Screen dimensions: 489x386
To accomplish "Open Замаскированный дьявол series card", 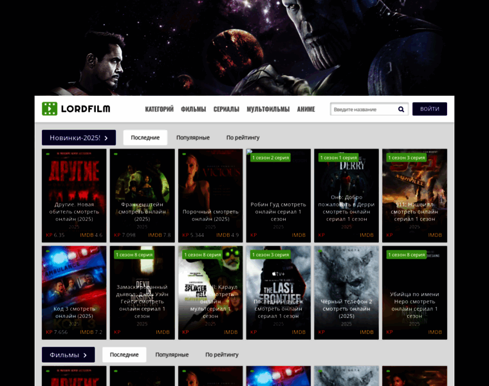I will [142, 293].
